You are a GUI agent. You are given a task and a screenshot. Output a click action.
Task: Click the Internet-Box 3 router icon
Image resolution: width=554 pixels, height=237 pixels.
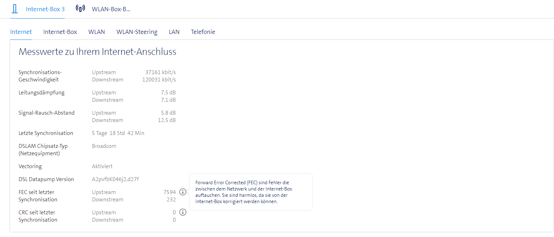point(15,9)
